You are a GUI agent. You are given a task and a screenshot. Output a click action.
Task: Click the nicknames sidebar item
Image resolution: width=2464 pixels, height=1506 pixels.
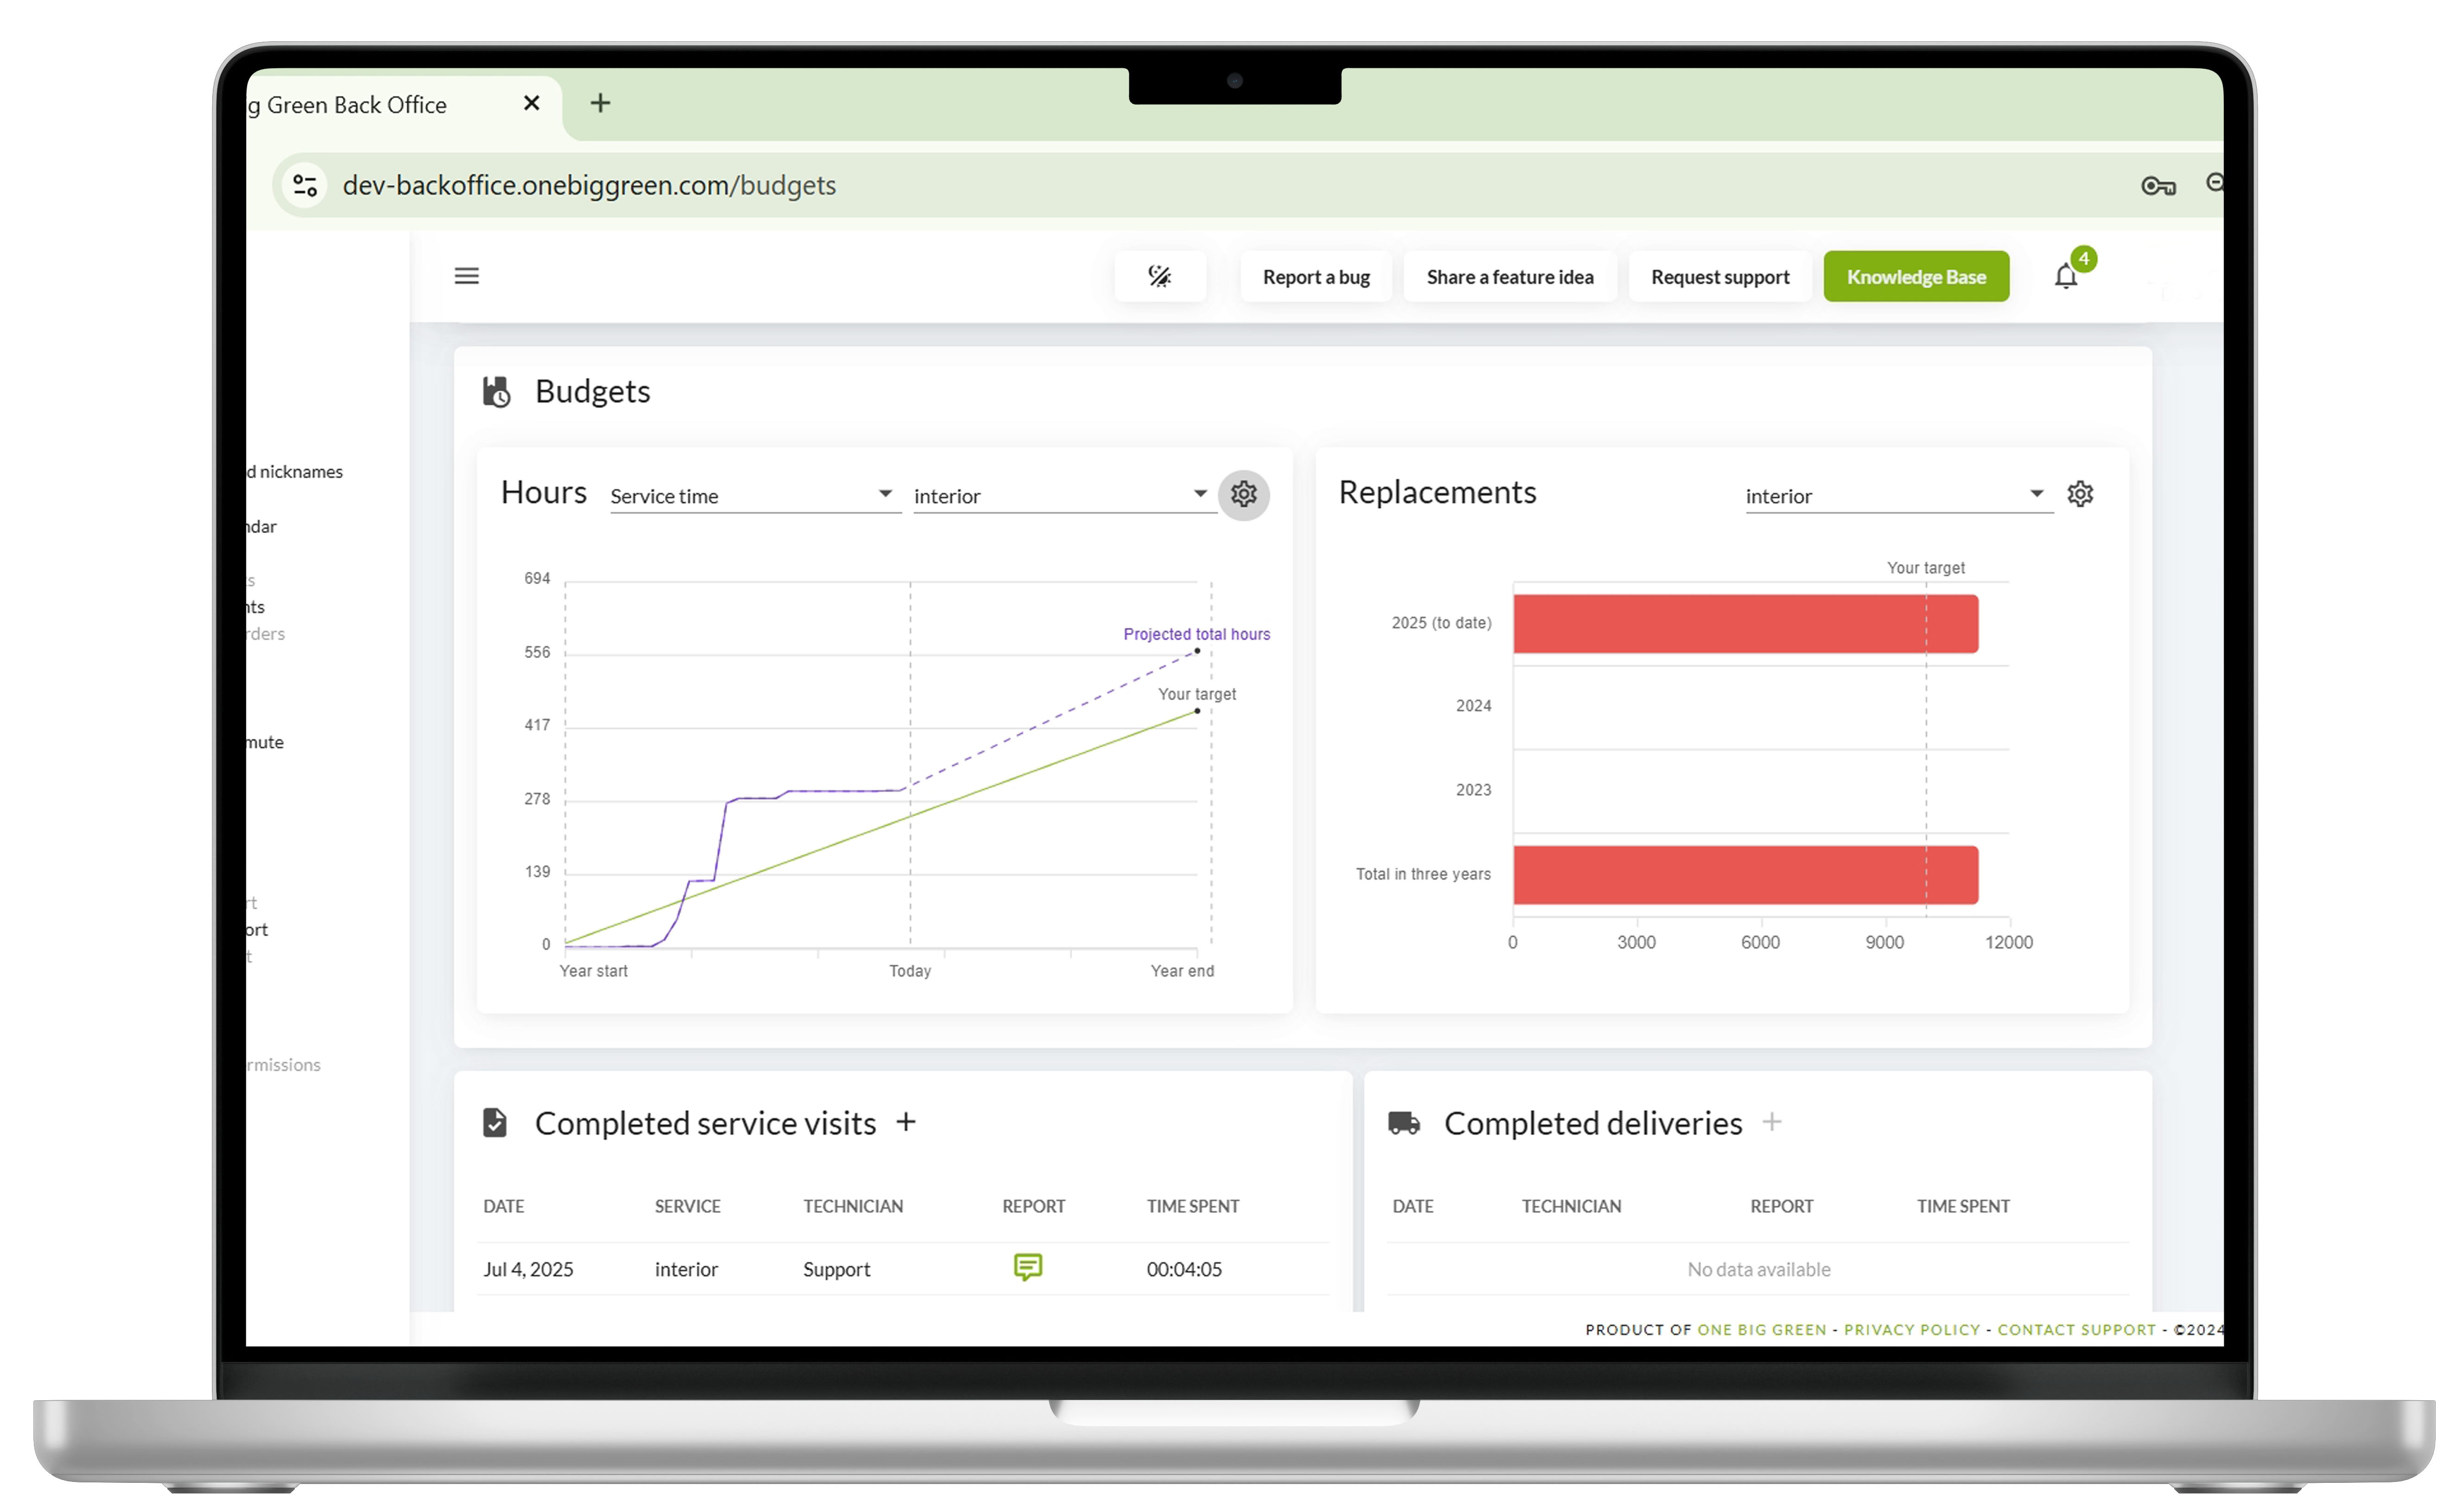[x=295, y=471]
